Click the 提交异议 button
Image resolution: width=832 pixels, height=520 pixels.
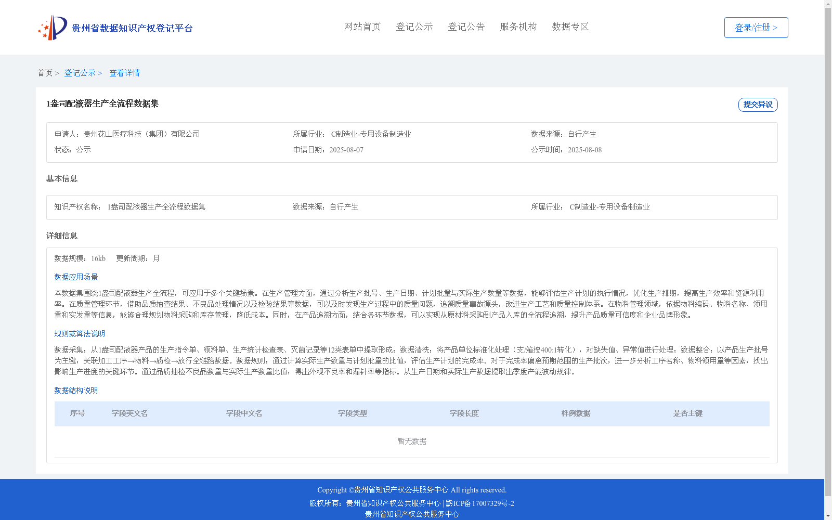click(x=758, y=105)
